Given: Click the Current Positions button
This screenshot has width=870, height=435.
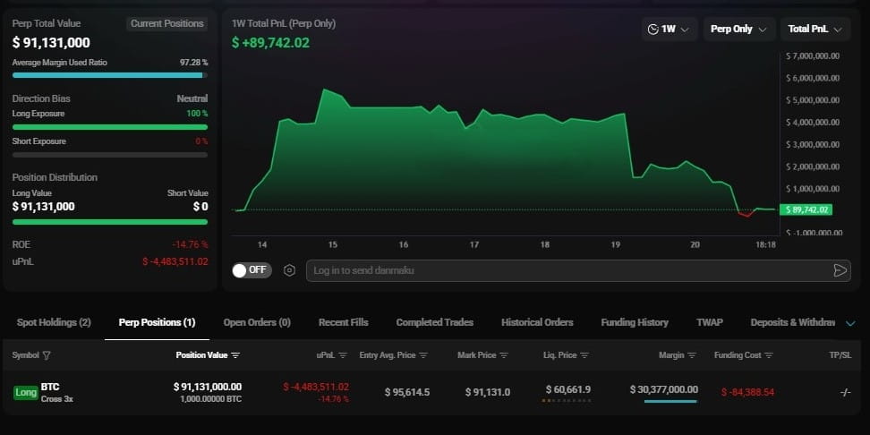Looking at the screenshot, I should point(167,23).
